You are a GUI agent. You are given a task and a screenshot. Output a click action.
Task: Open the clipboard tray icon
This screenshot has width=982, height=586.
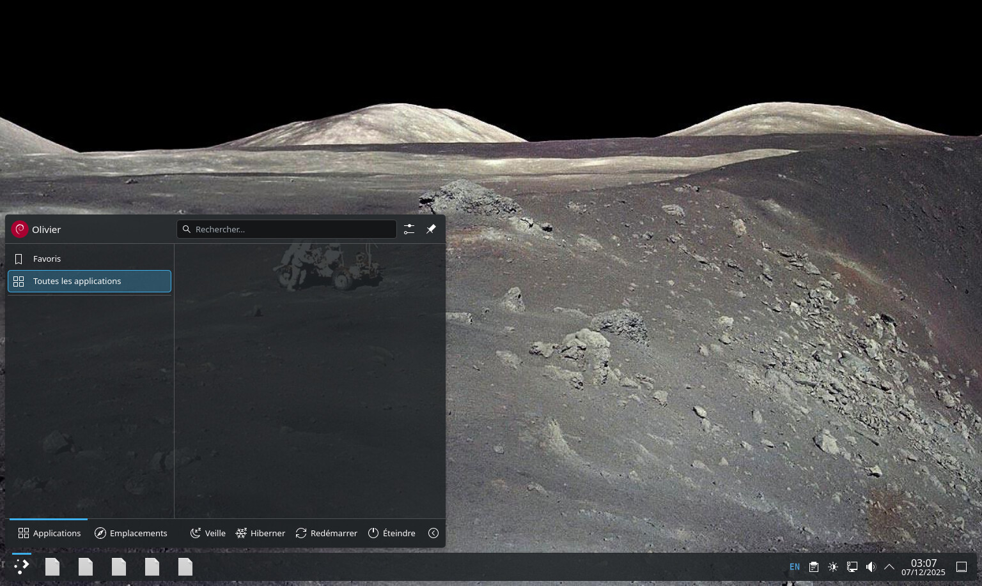click(814, 567)
